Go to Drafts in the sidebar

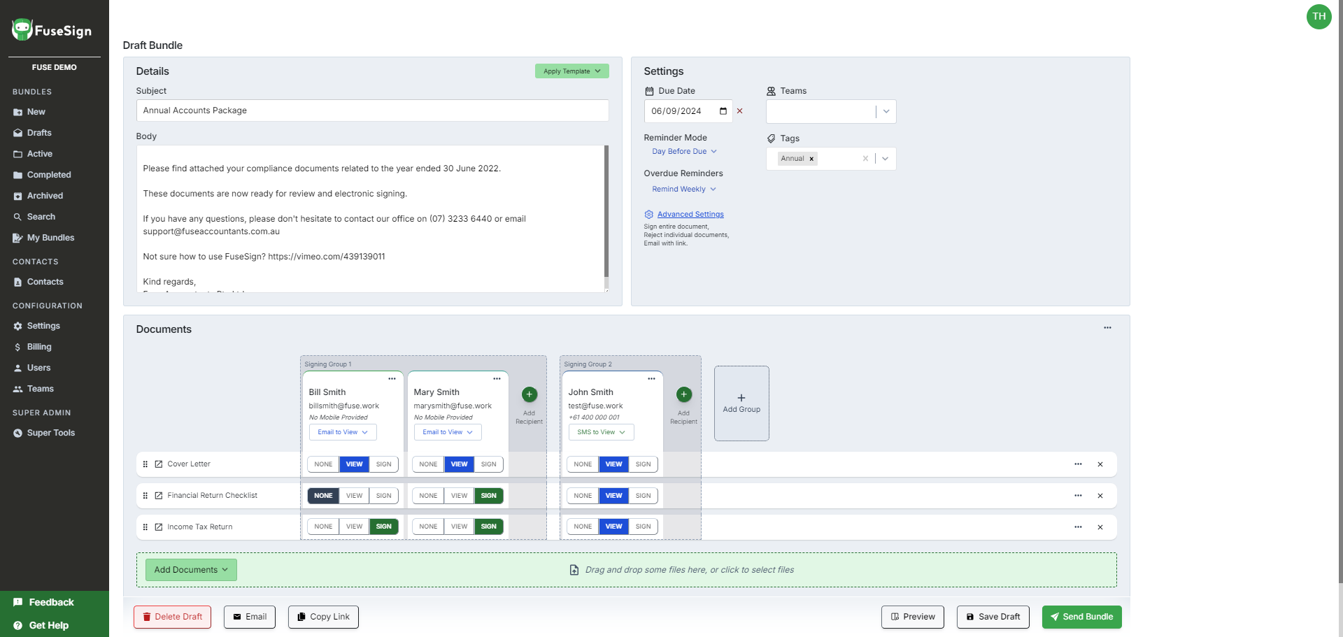pos(39,133)
